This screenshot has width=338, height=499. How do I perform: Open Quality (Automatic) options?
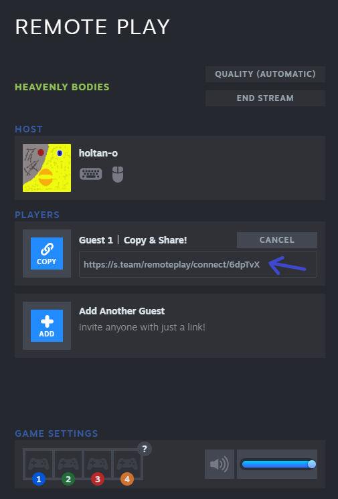[265, 74]
